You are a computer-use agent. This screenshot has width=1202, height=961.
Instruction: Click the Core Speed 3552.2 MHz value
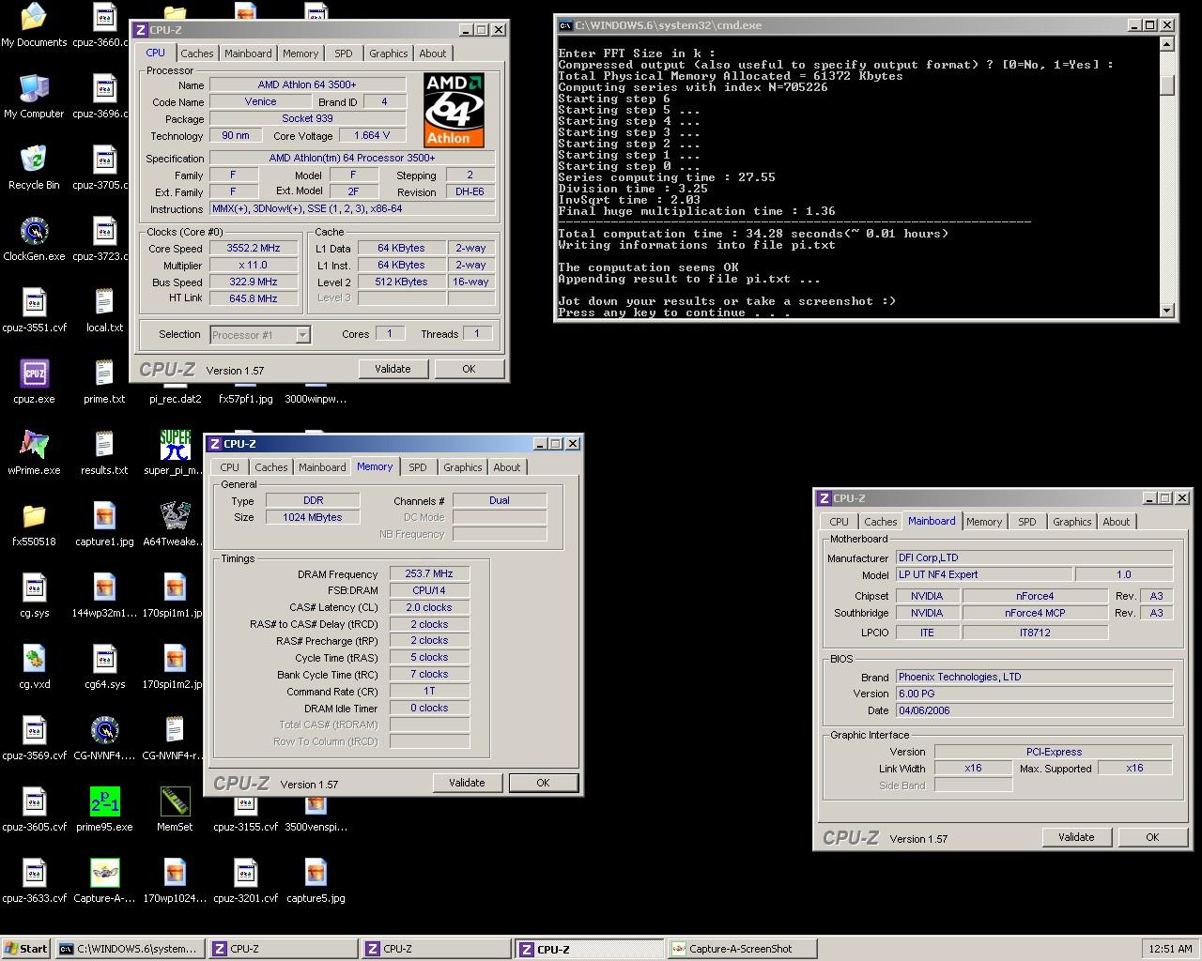(x=254, y=249)
